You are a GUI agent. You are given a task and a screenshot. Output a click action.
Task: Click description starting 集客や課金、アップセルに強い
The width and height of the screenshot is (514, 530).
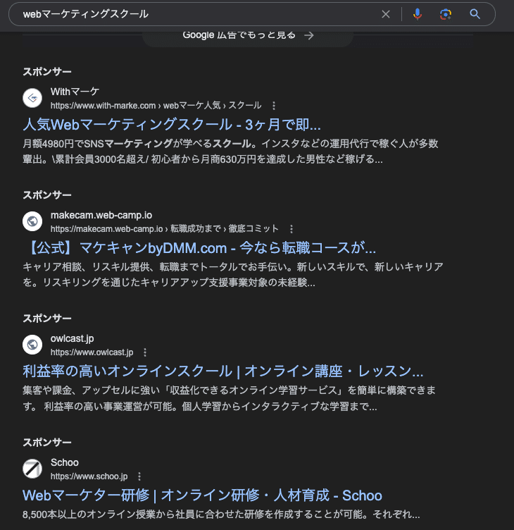(229, 398)
